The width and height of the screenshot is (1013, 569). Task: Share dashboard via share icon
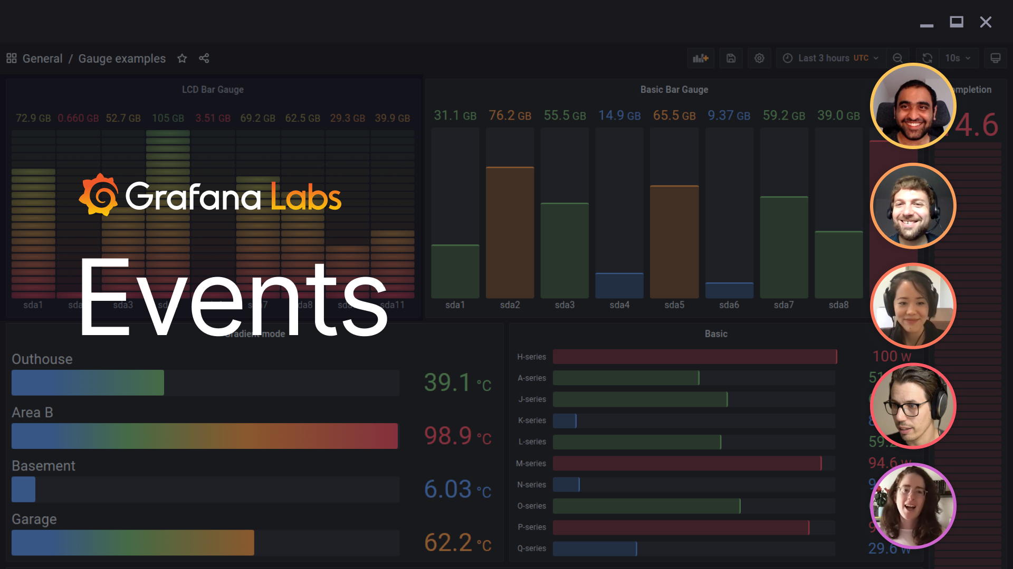[x=204, y=58]
